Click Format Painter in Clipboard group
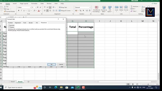The image size is (162, 91). point(9,11)
